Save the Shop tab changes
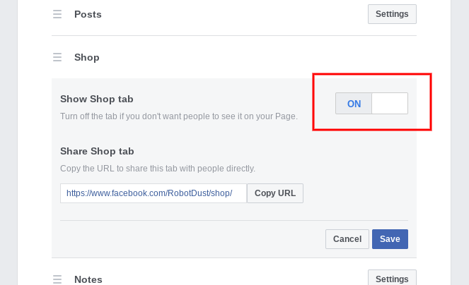The image size is (469, 285). coord(390,239)
